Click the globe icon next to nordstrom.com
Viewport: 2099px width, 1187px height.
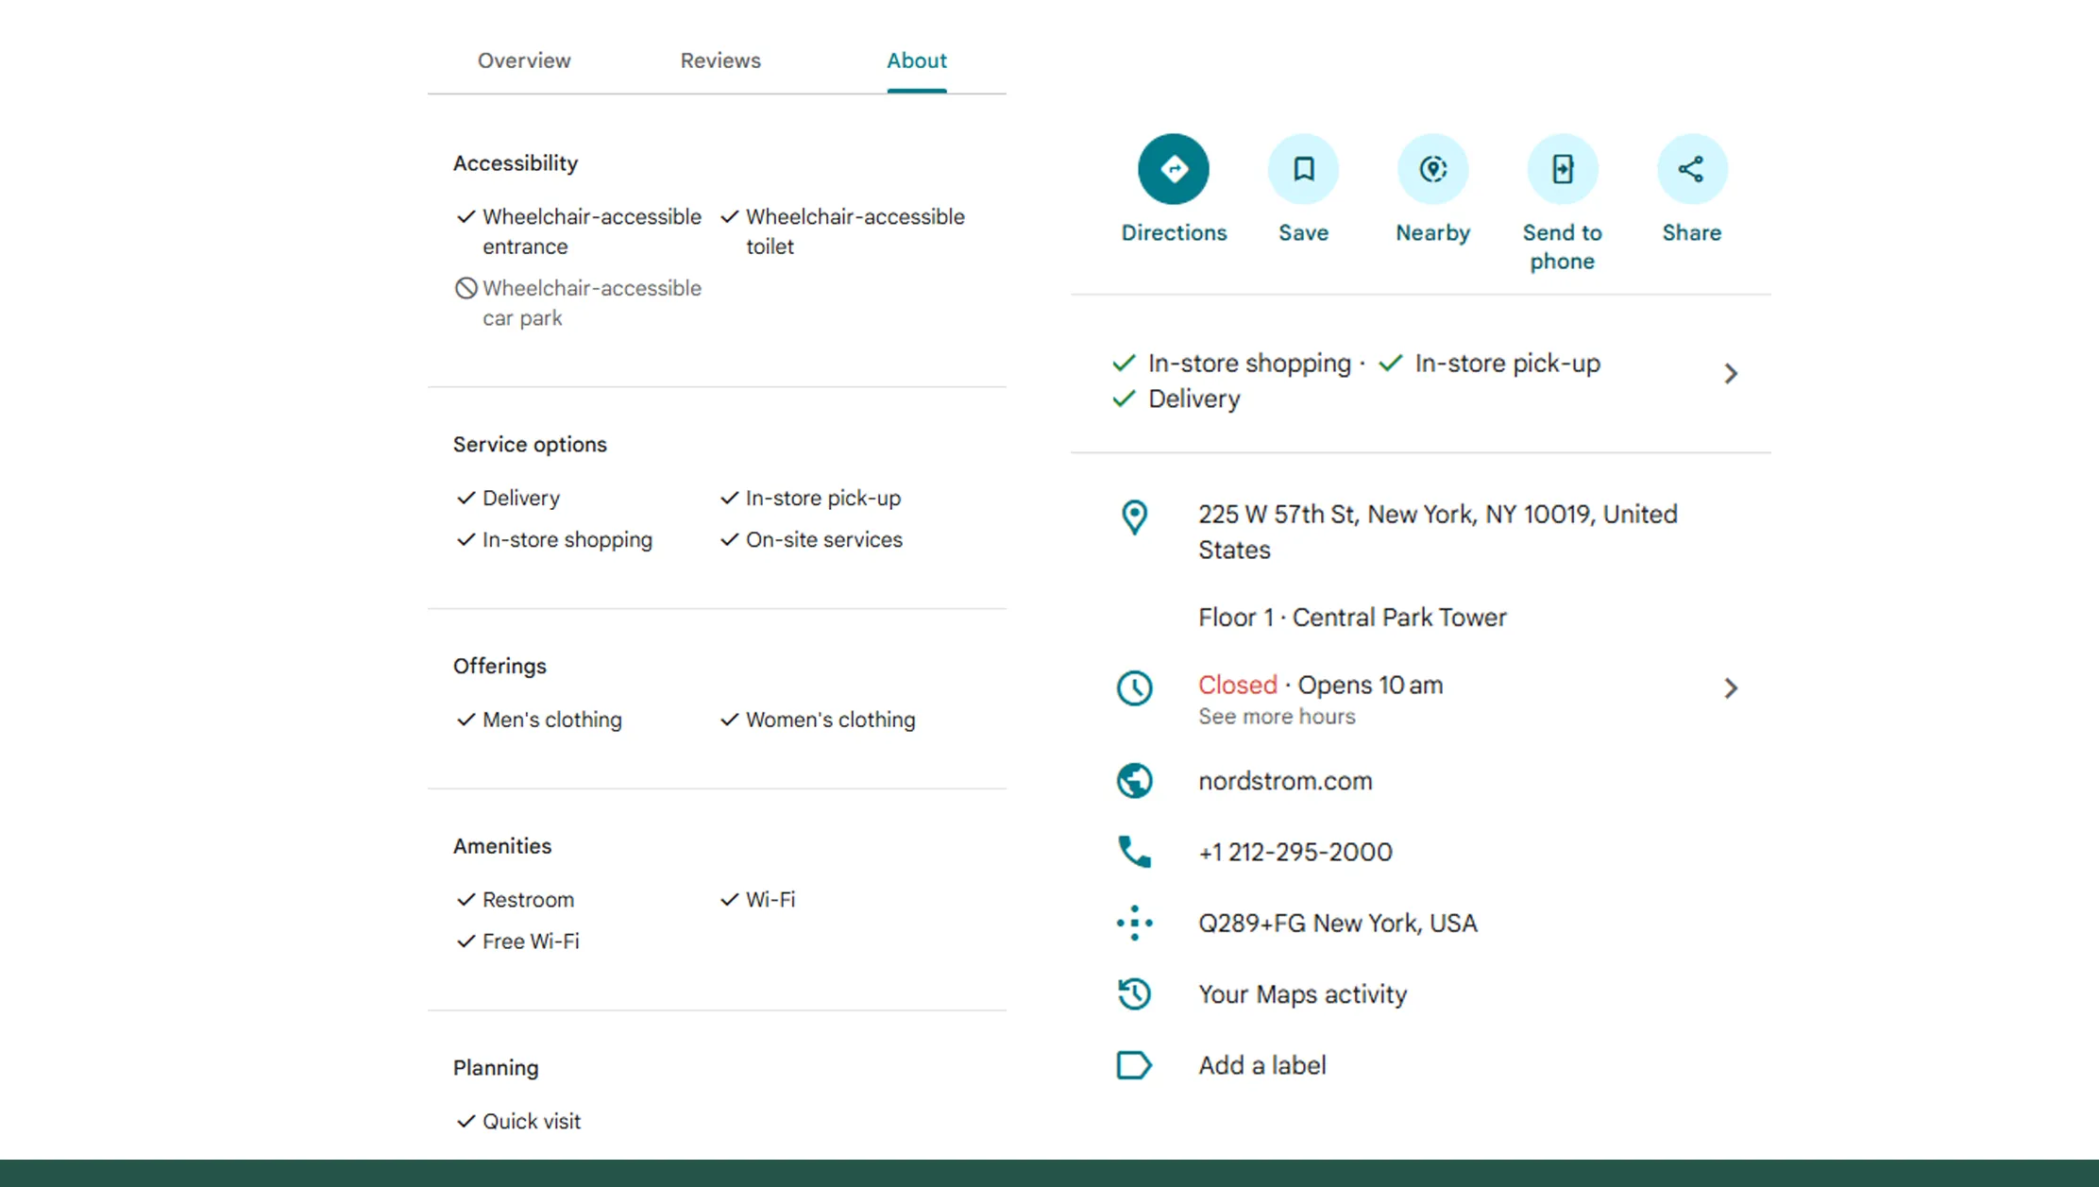1134,781
